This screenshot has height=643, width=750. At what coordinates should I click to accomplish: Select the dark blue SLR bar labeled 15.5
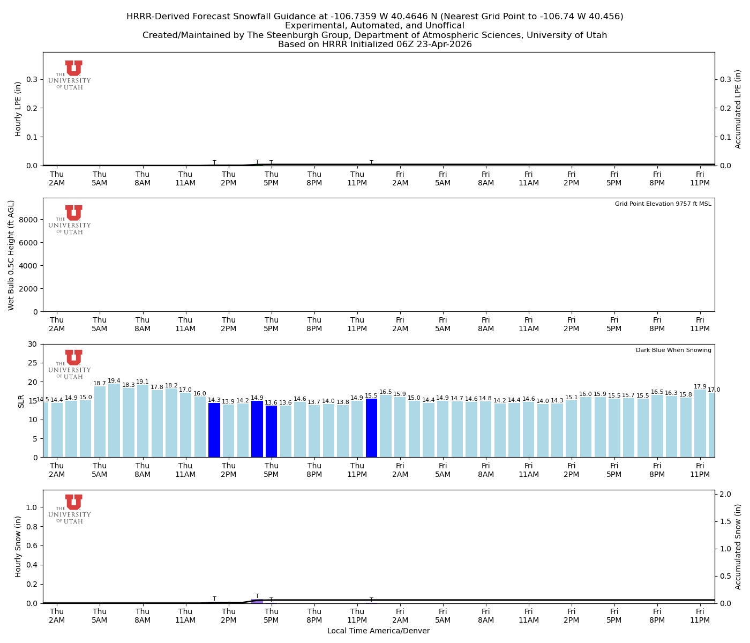click(x=371, y=428)
